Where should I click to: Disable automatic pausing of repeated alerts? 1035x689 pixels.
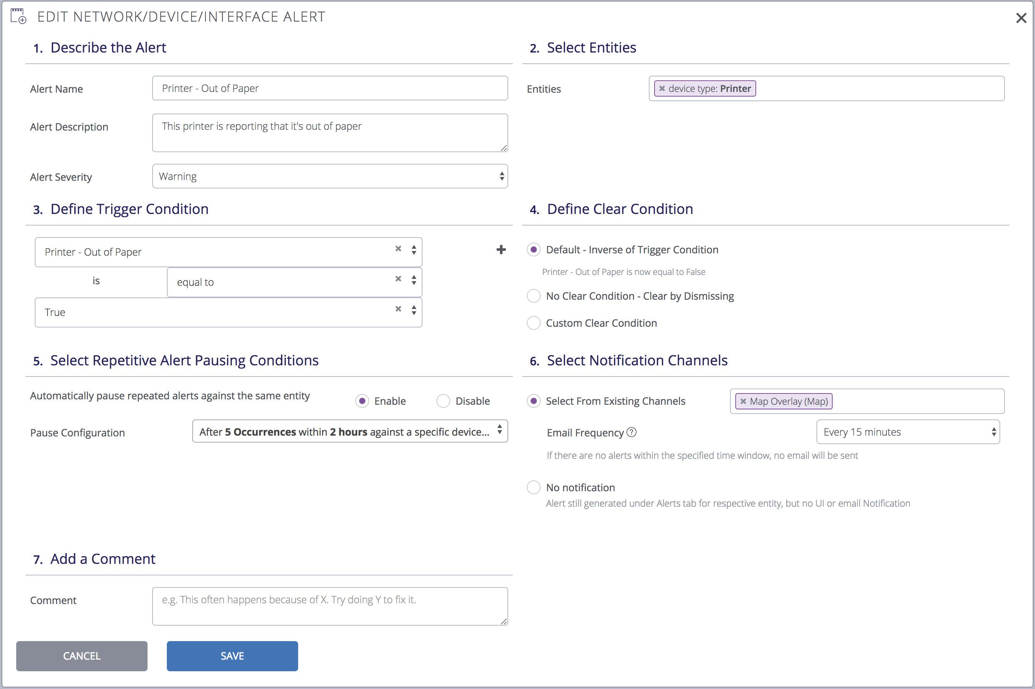click(x=443, y=401)
